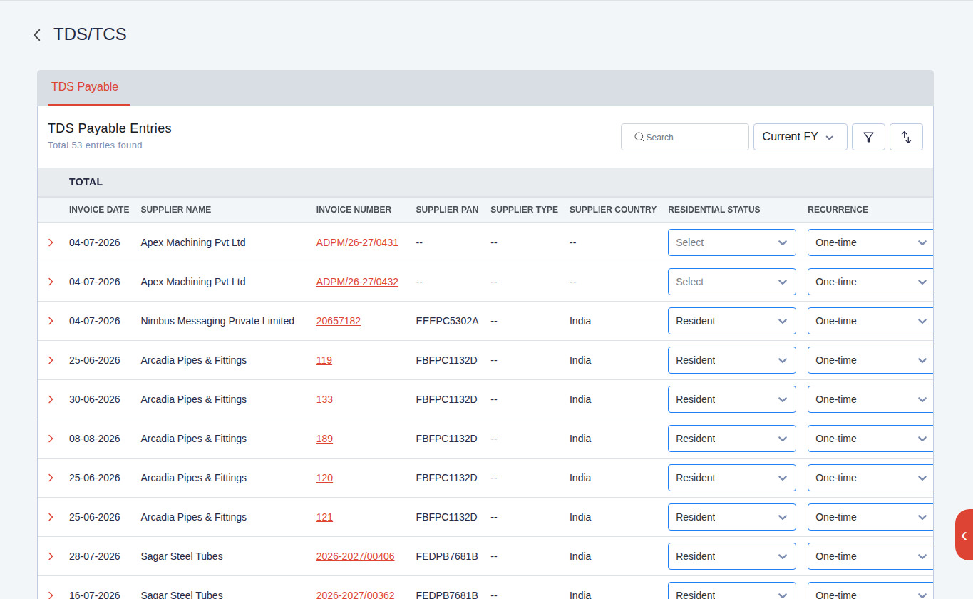Open Residential Status dropdown for invoice 120
This screenshot has width=973, height=599.
[x=731, y=478]
